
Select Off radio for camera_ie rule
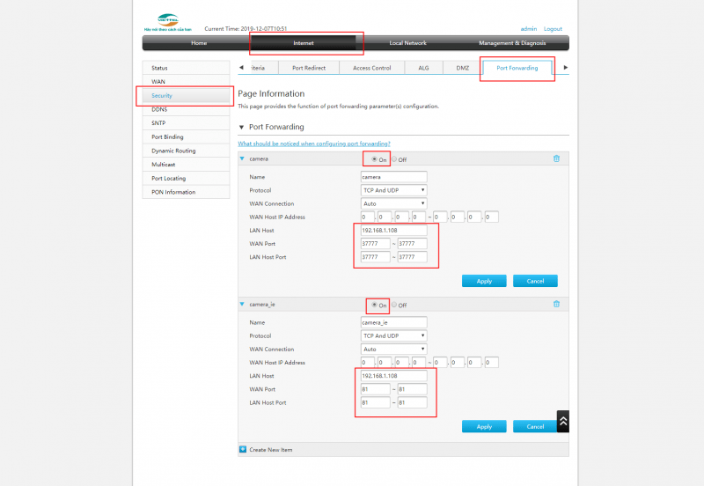point(395,305)
